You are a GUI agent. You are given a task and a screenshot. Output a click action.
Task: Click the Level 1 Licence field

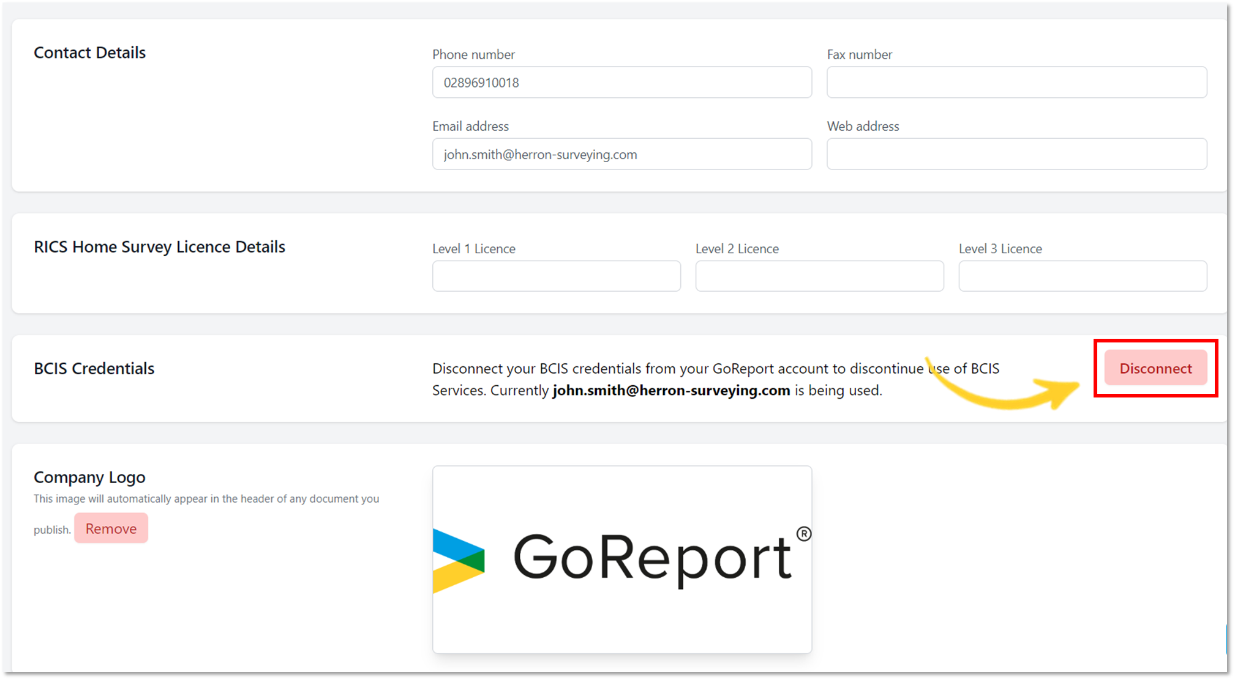click(x=557, y=276)
